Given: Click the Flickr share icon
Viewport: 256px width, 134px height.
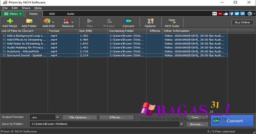Looking at the screenshot, I should coord(214,14).
